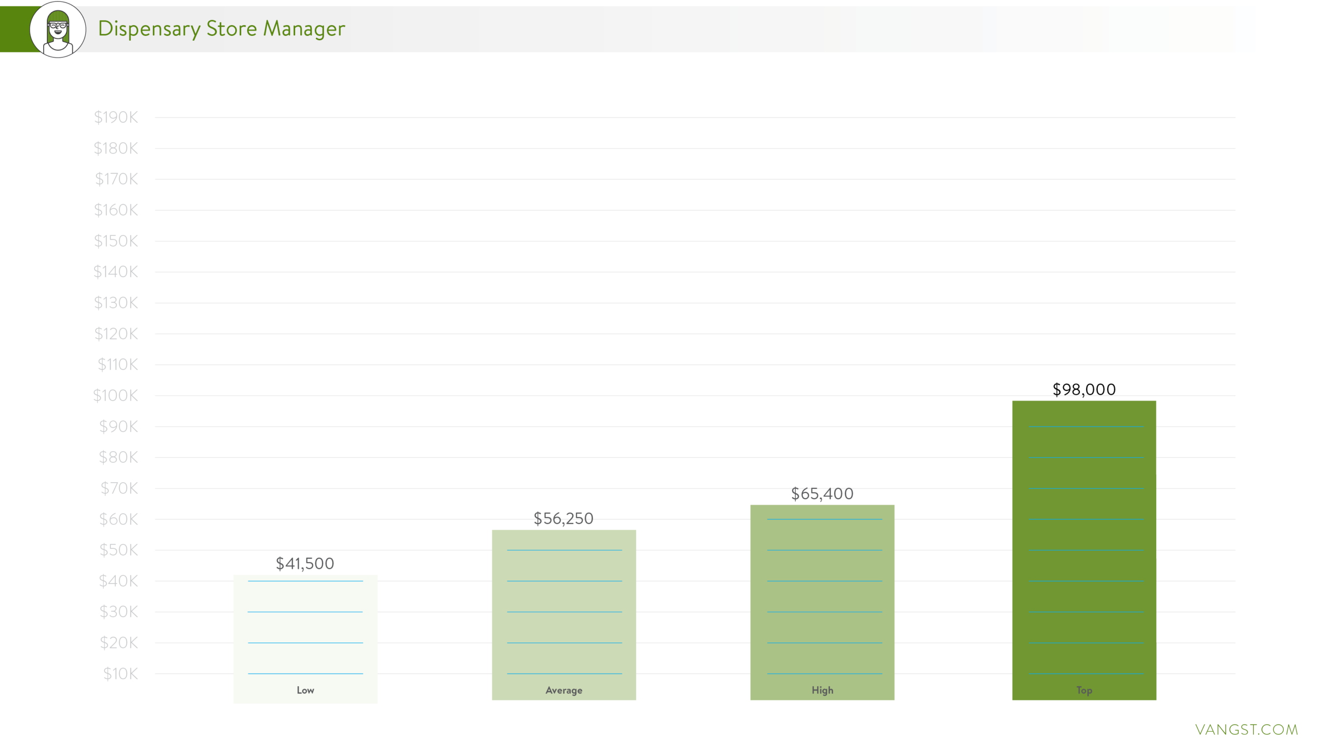Click the $65,400 value label
The image size is (1324, 745).
pyautogui.click(x=822, y=493)
